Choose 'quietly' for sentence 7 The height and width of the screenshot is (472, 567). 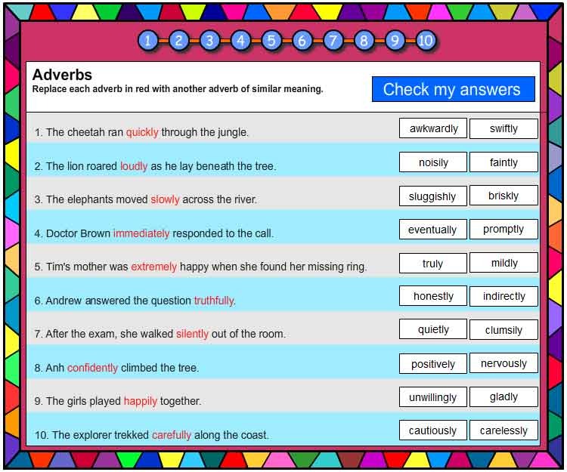click(x=433, y=329)
